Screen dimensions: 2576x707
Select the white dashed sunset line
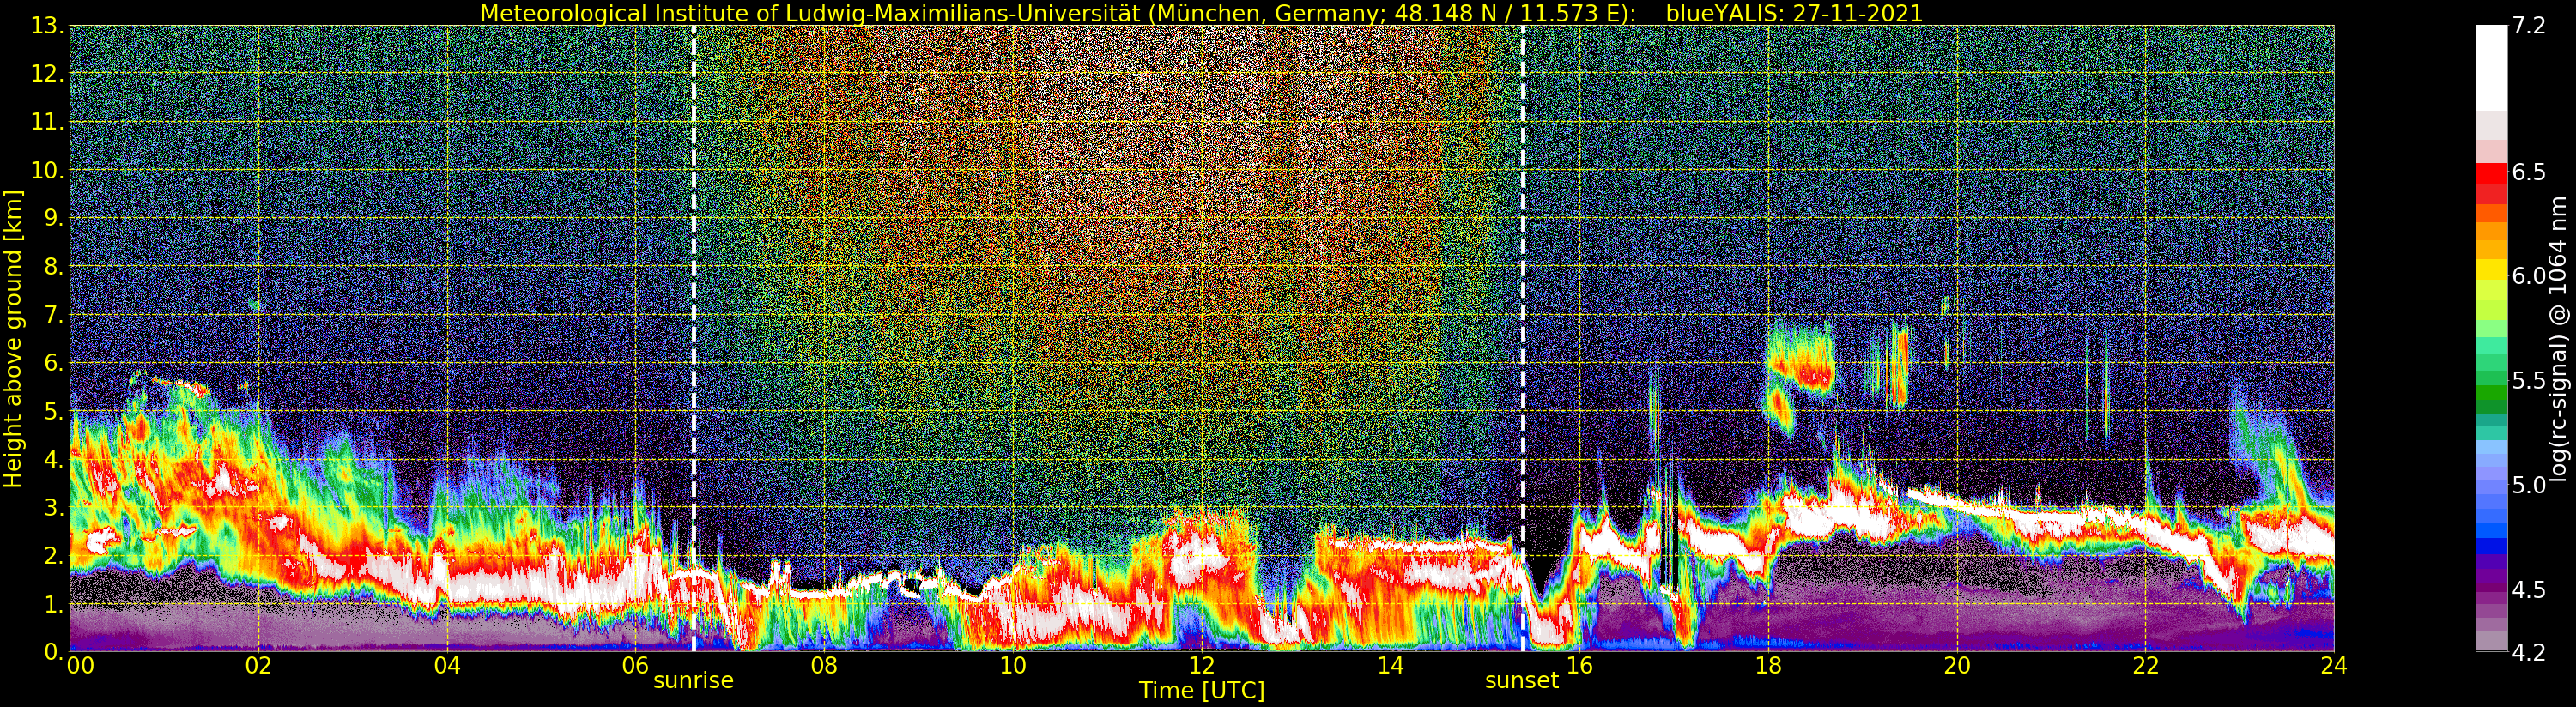pos(1523,300)
